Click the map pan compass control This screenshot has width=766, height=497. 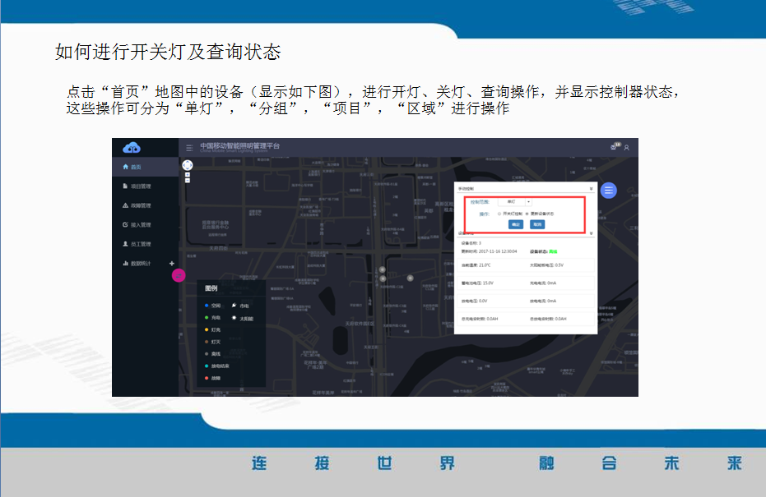click(188, 165)
